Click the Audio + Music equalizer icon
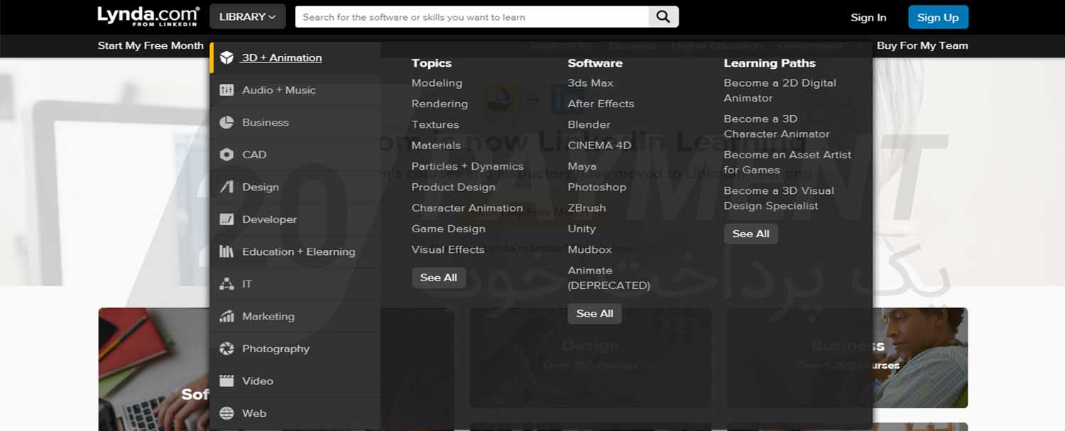 tap(226, 90)
